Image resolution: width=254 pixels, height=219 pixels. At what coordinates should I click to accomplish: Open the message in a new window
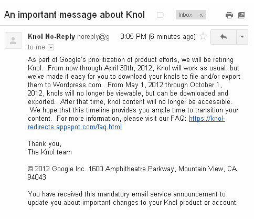click(x=241, y=15)
